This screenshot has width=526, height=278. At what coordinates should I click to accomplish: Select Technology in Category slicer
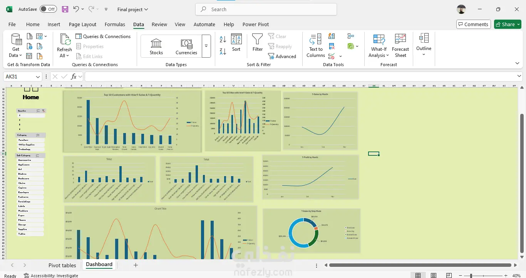30,149
